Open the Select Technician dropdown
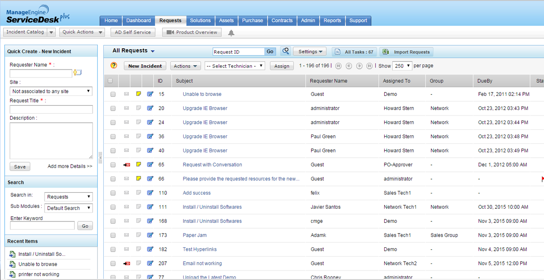This screenshot has height=280, width=544. coord(235,66)
